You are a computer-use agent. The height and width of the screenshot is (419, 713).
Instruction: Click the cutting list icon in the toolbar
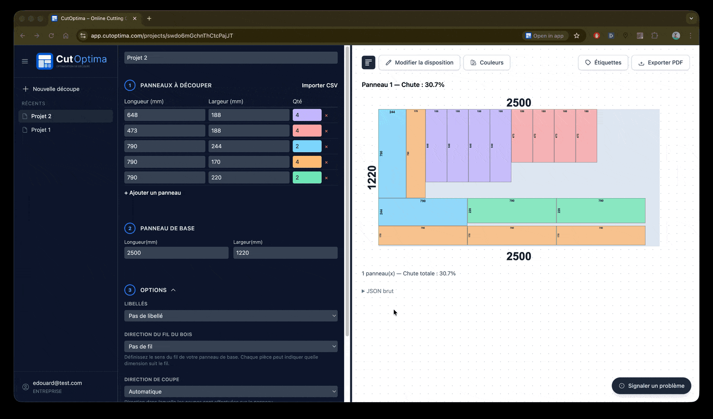368,62
